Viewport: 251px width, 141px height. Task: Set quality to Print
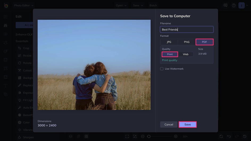click(x=170, y=54)
